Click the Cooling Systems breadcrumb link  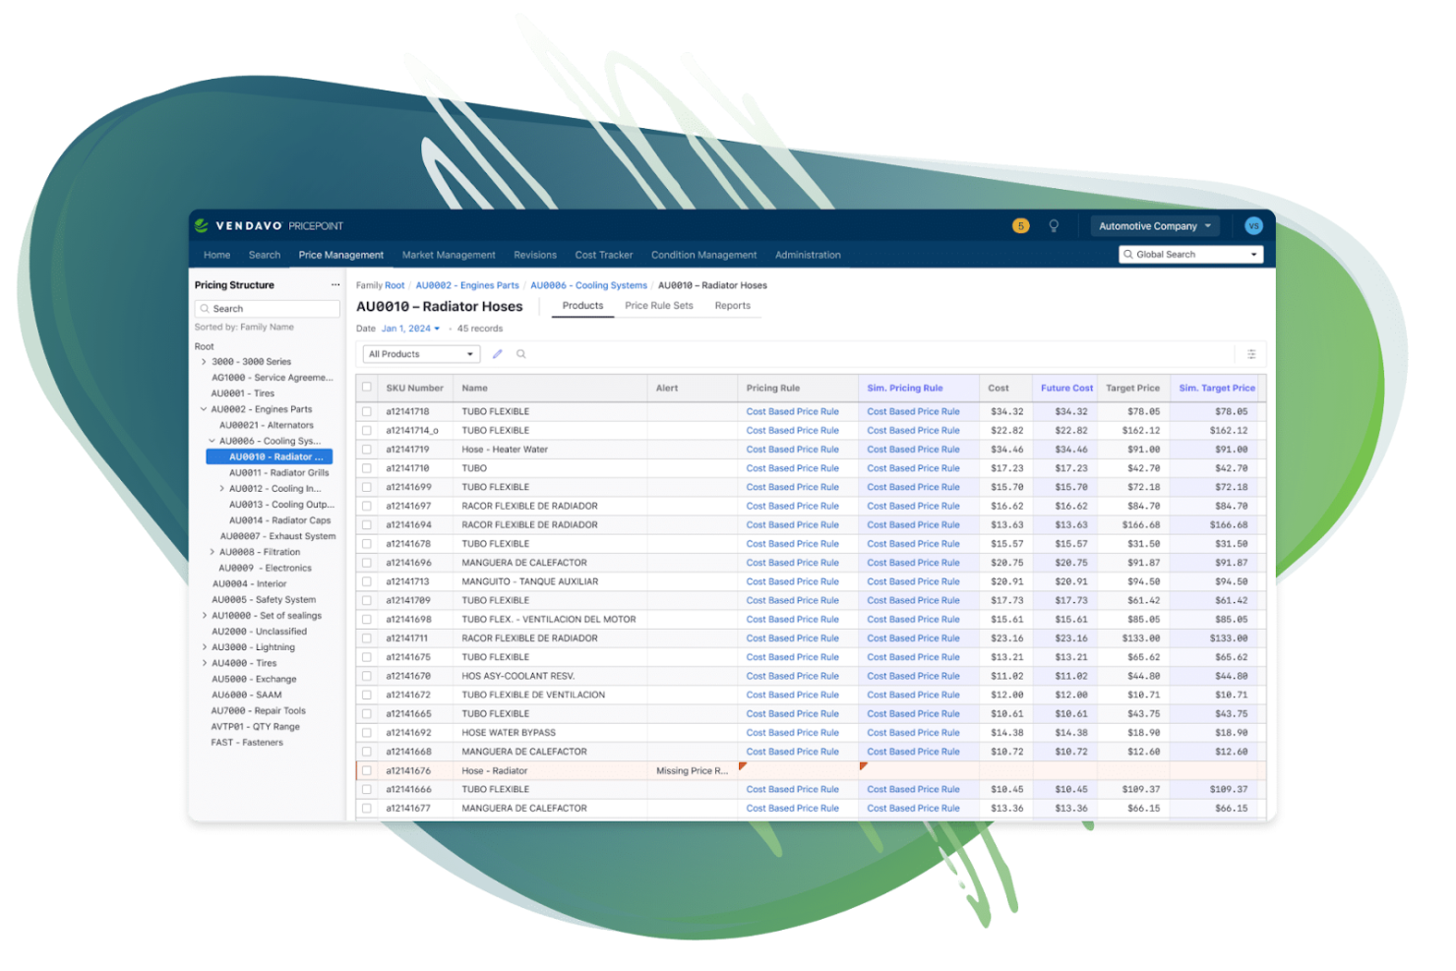click(x=588, y=285)
